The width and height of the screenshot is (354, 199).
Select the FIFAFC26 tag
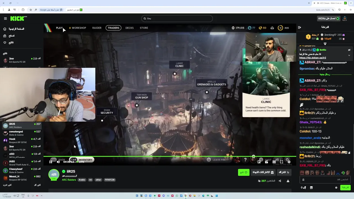pos(110,180)
